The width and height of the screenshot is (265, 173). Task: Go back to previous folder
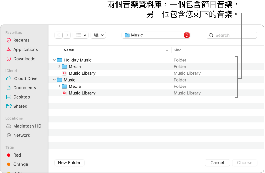(x=58, y=35)
